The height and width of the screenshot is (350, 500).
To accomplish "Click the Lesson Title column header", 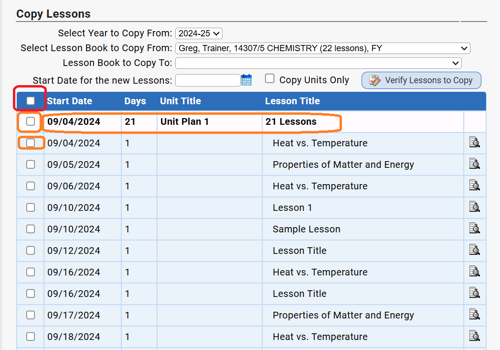I will 292,101.
